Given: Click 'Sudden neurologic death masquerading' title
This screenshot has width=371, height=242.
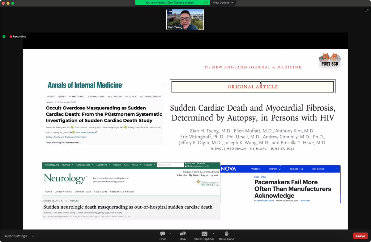Looking at the screenshot, I should (128, 207).
